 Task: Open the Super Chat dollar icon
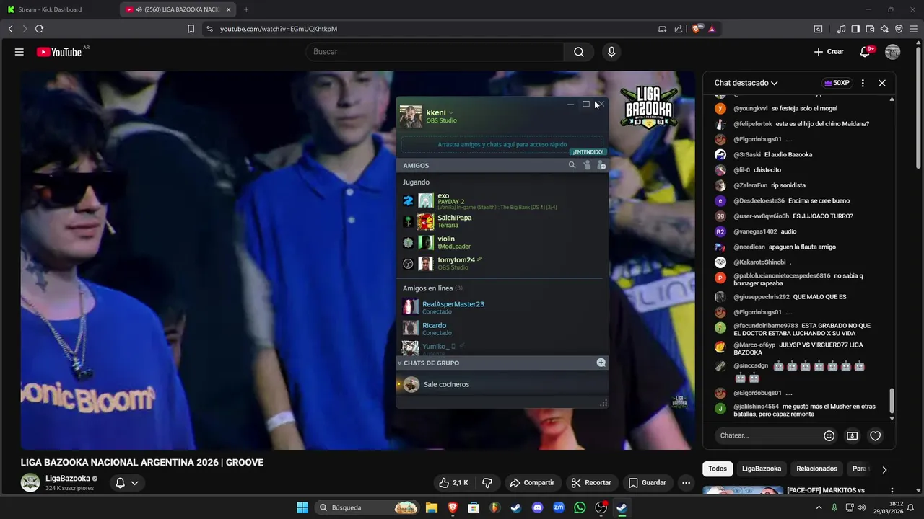click(852, 435)
